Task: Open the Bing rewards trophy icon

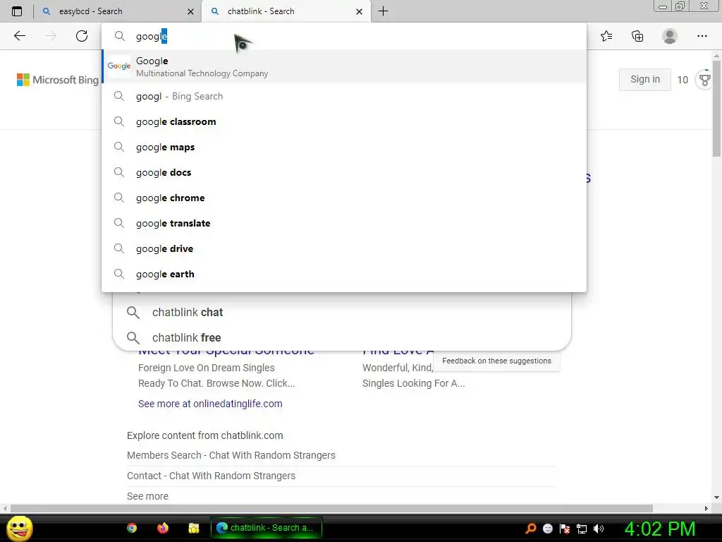Action: pos(704,80)
